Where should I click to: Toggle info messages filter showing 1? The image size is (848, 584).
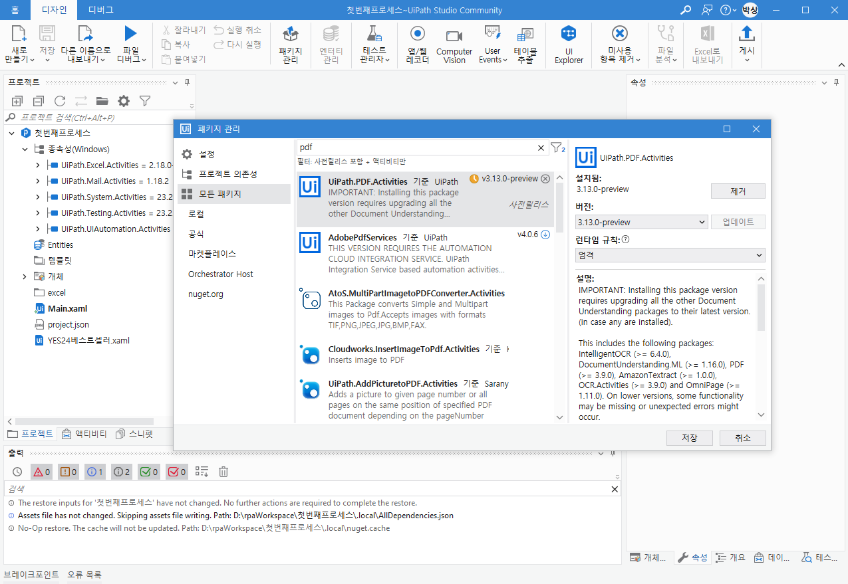point(95,472)
